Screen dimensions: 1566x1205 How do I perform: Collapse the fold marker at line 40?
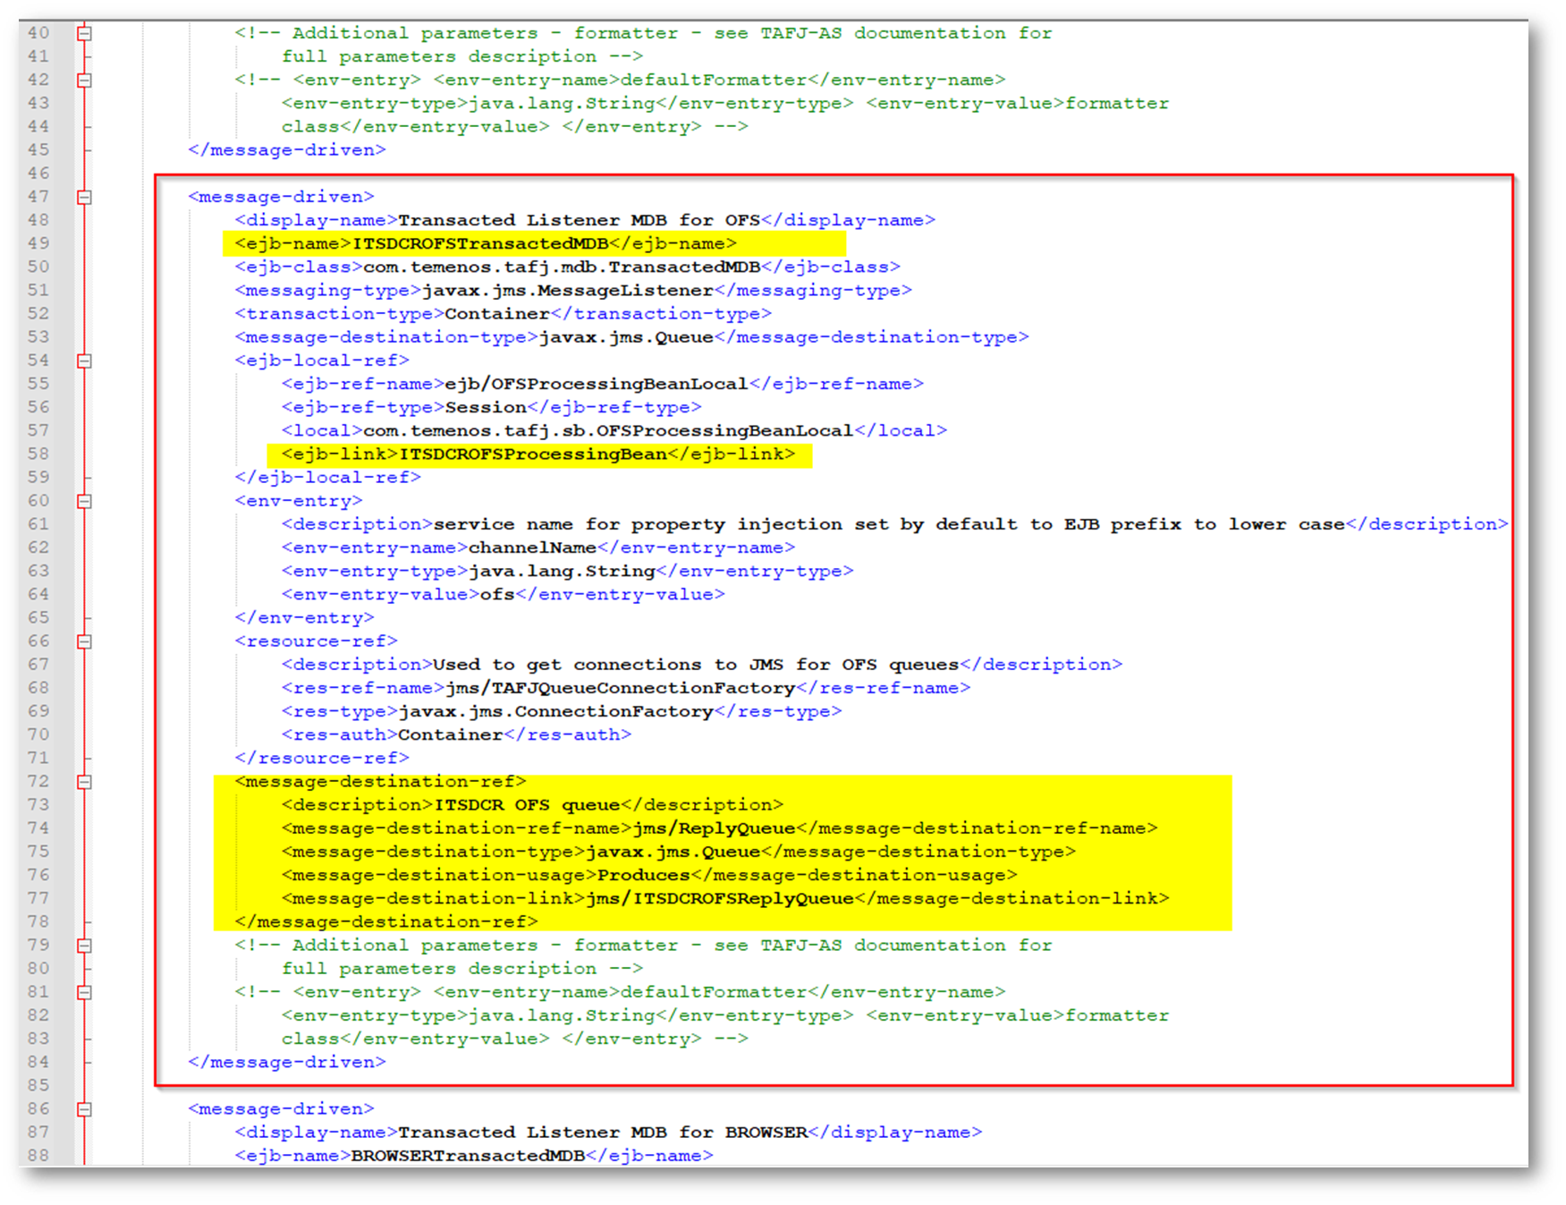click(84, 33)
